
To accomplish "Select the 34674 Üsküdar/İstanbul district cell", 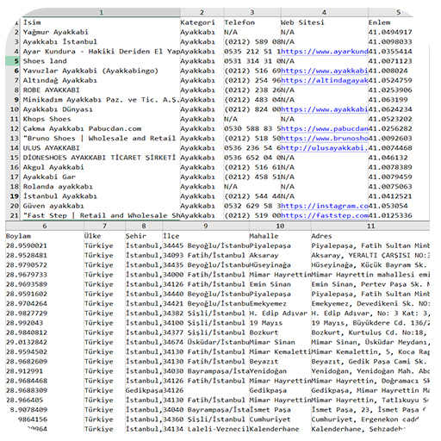I will click(x=206, y=342).
